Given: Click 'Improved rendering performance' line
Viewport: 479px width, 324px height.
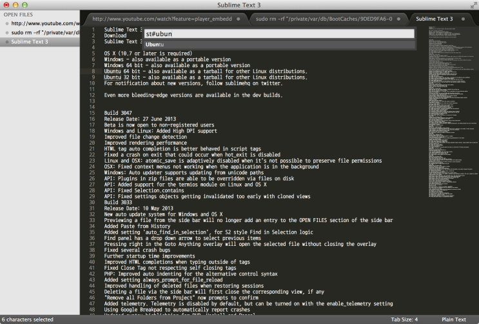Looking at the screenshot, I should click(x=146, y=143).
